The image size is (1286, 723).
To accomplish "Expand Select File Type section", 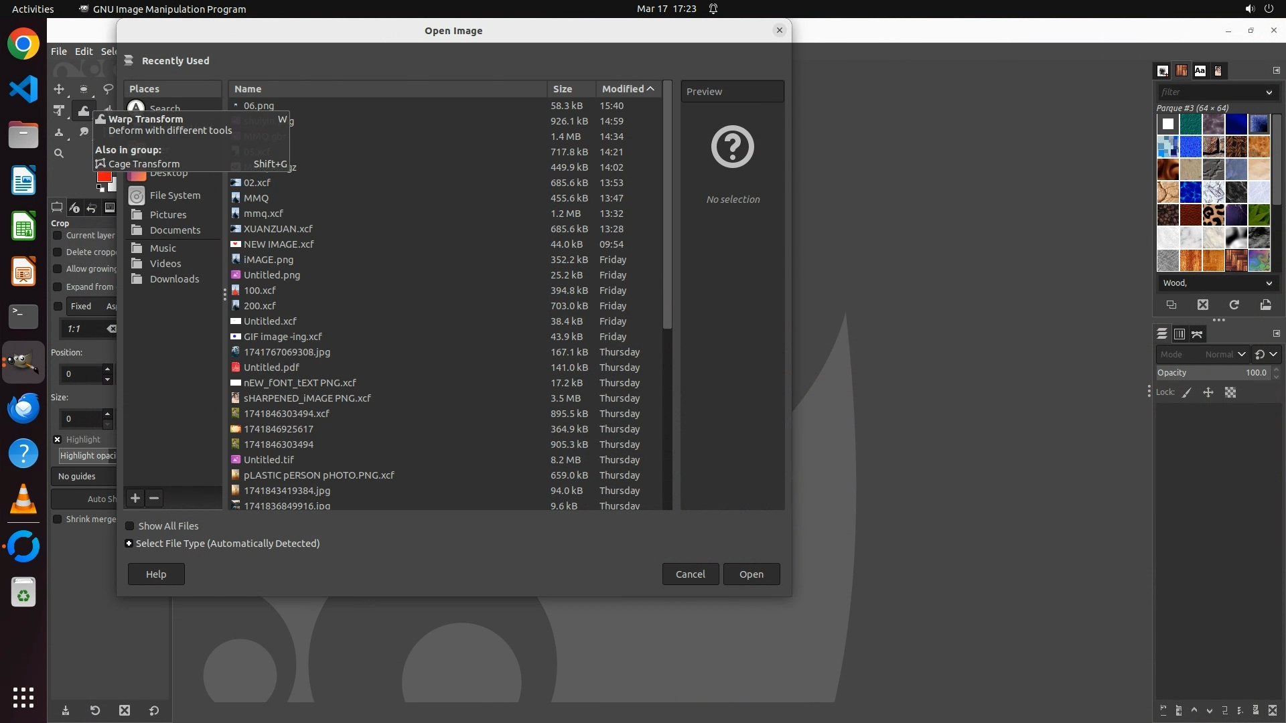I will pyautogui.click(x=129, y=544).
